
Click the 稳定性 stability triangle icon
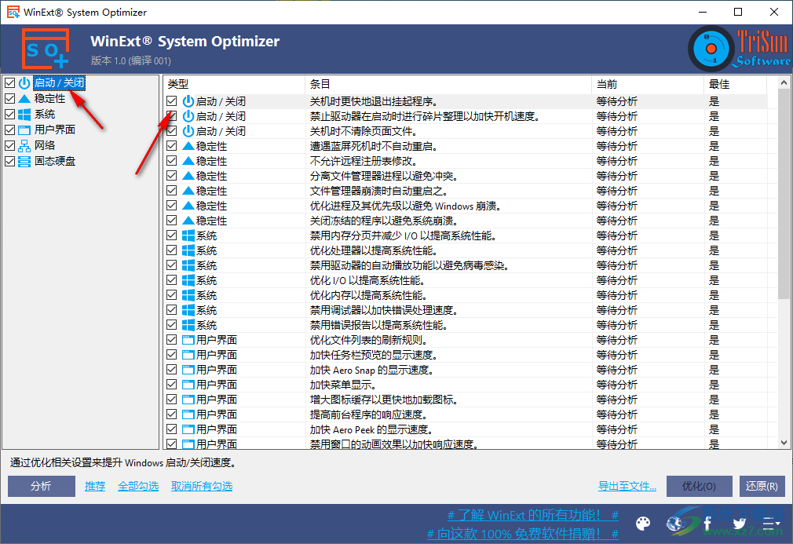point(25,99)
